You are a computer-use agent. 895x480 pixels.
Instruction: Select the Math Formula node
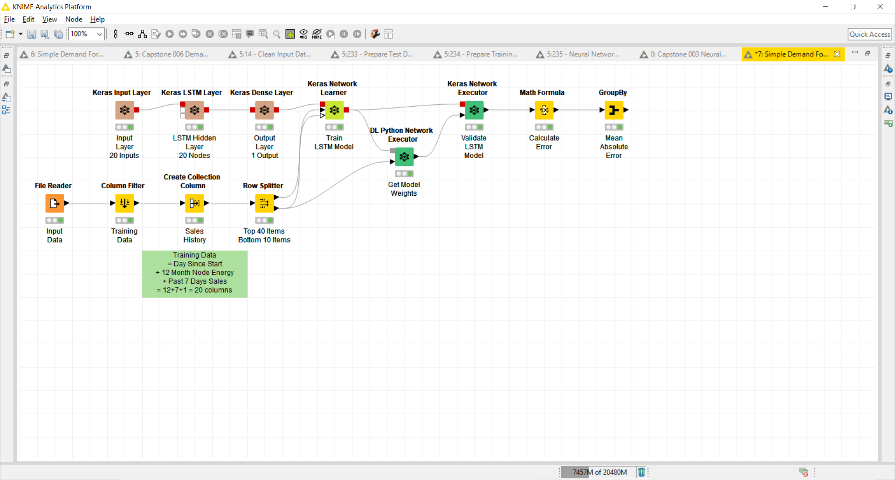click(x=544, y=110)
